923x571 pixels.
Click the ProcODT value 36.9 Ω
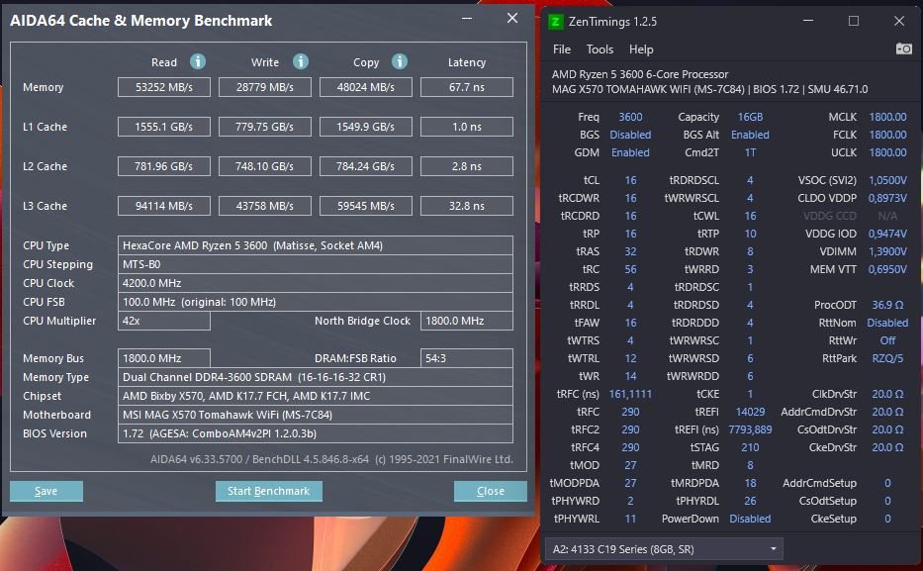pyautogui.click(x=887, y=305)
